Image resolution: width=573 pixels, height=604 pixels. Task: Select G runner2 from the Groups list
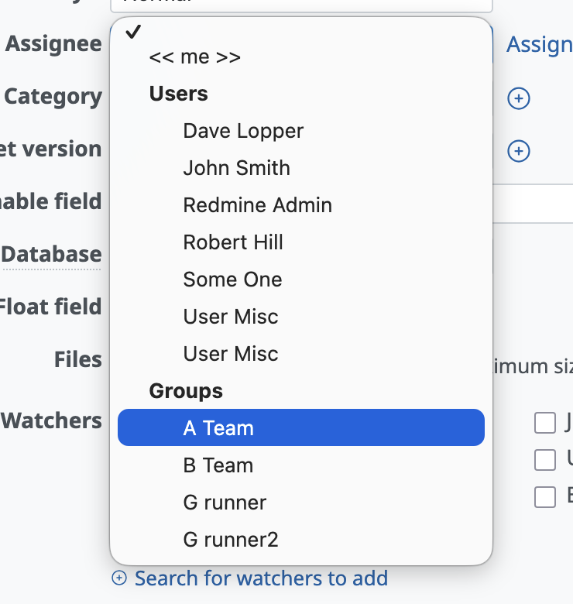230,540
